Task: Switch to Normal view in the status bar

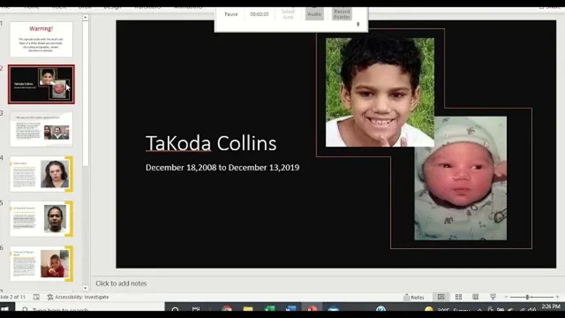Action: click(x=441, y=297)
